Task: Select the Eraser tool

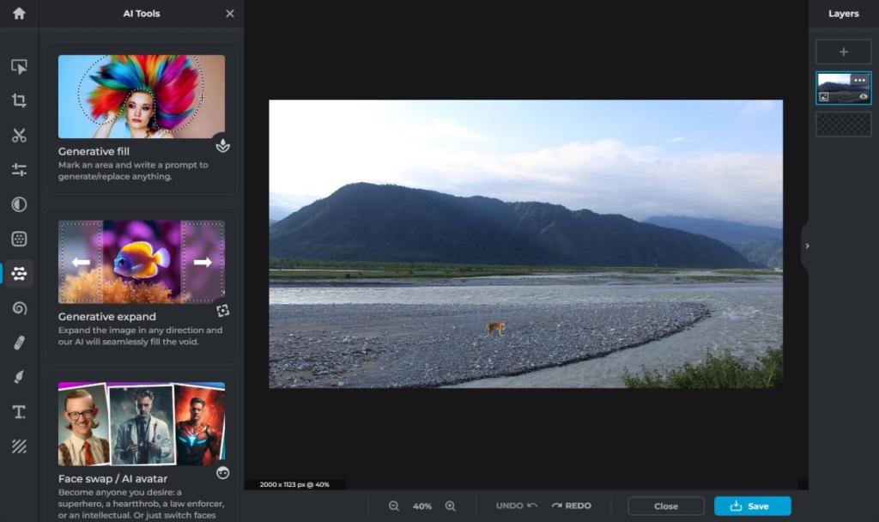Action: click(x=17, y=342)
